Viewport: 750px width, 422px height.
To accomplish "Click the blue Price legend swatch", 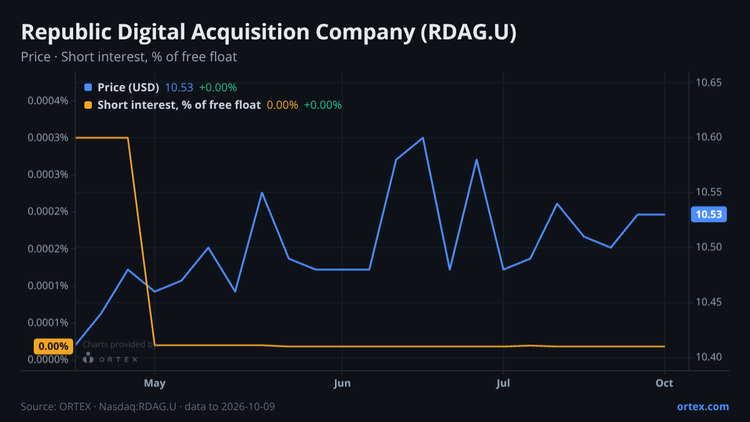I will (x=88, y=88).
